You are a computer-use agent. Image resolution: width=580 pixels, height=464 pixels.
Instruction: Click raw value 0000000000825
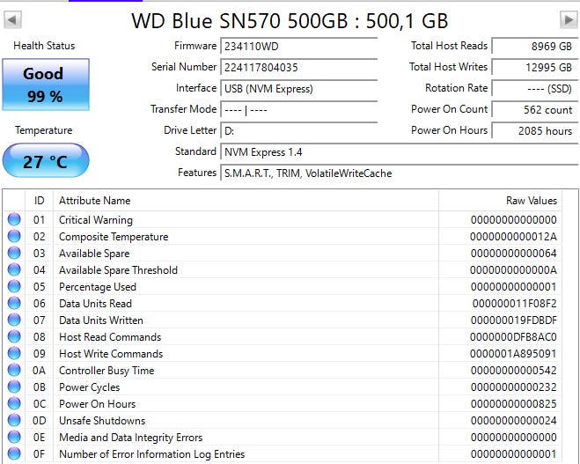click(514, 404)
